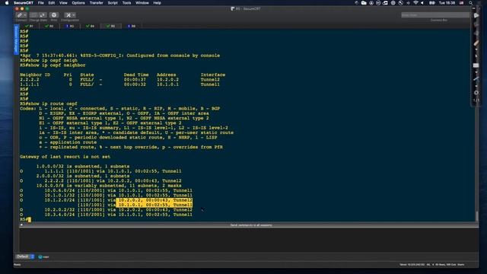Screen dimensions: 487x274
Task: Open the View menu
Action: click(63, 3)
